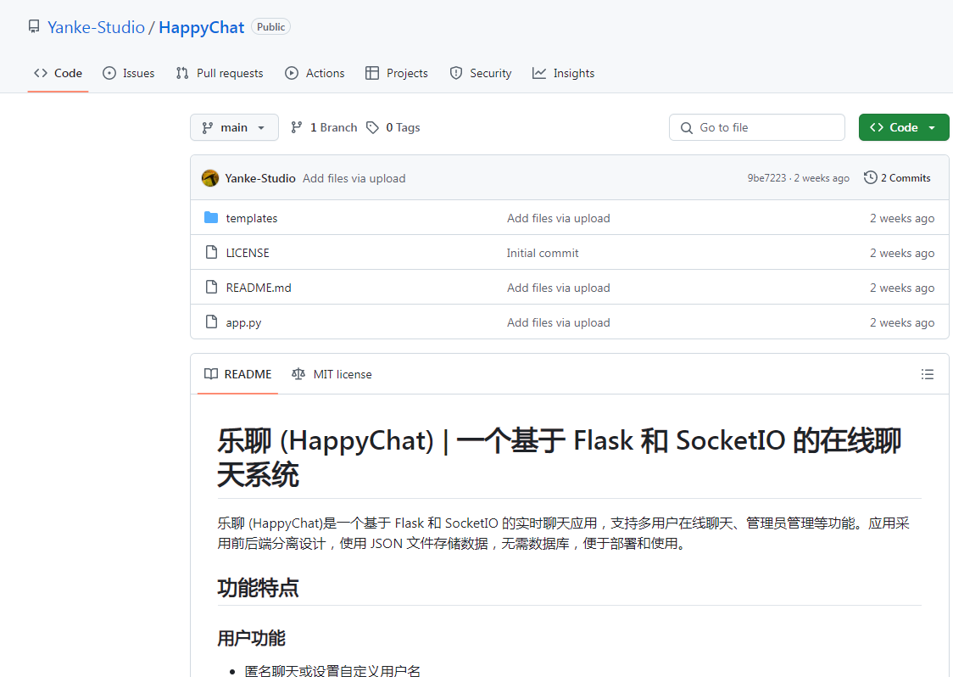Select the README tab
This screenshot has width=953, height=677.
click(x=237, y=374)
